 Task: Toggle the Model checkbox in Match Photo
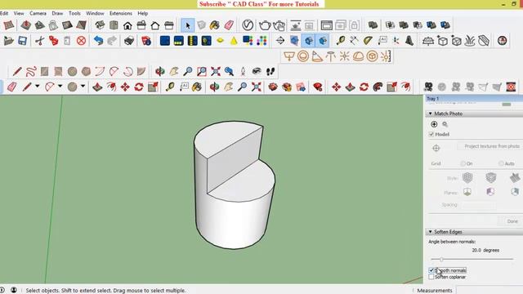coord(431,134)
